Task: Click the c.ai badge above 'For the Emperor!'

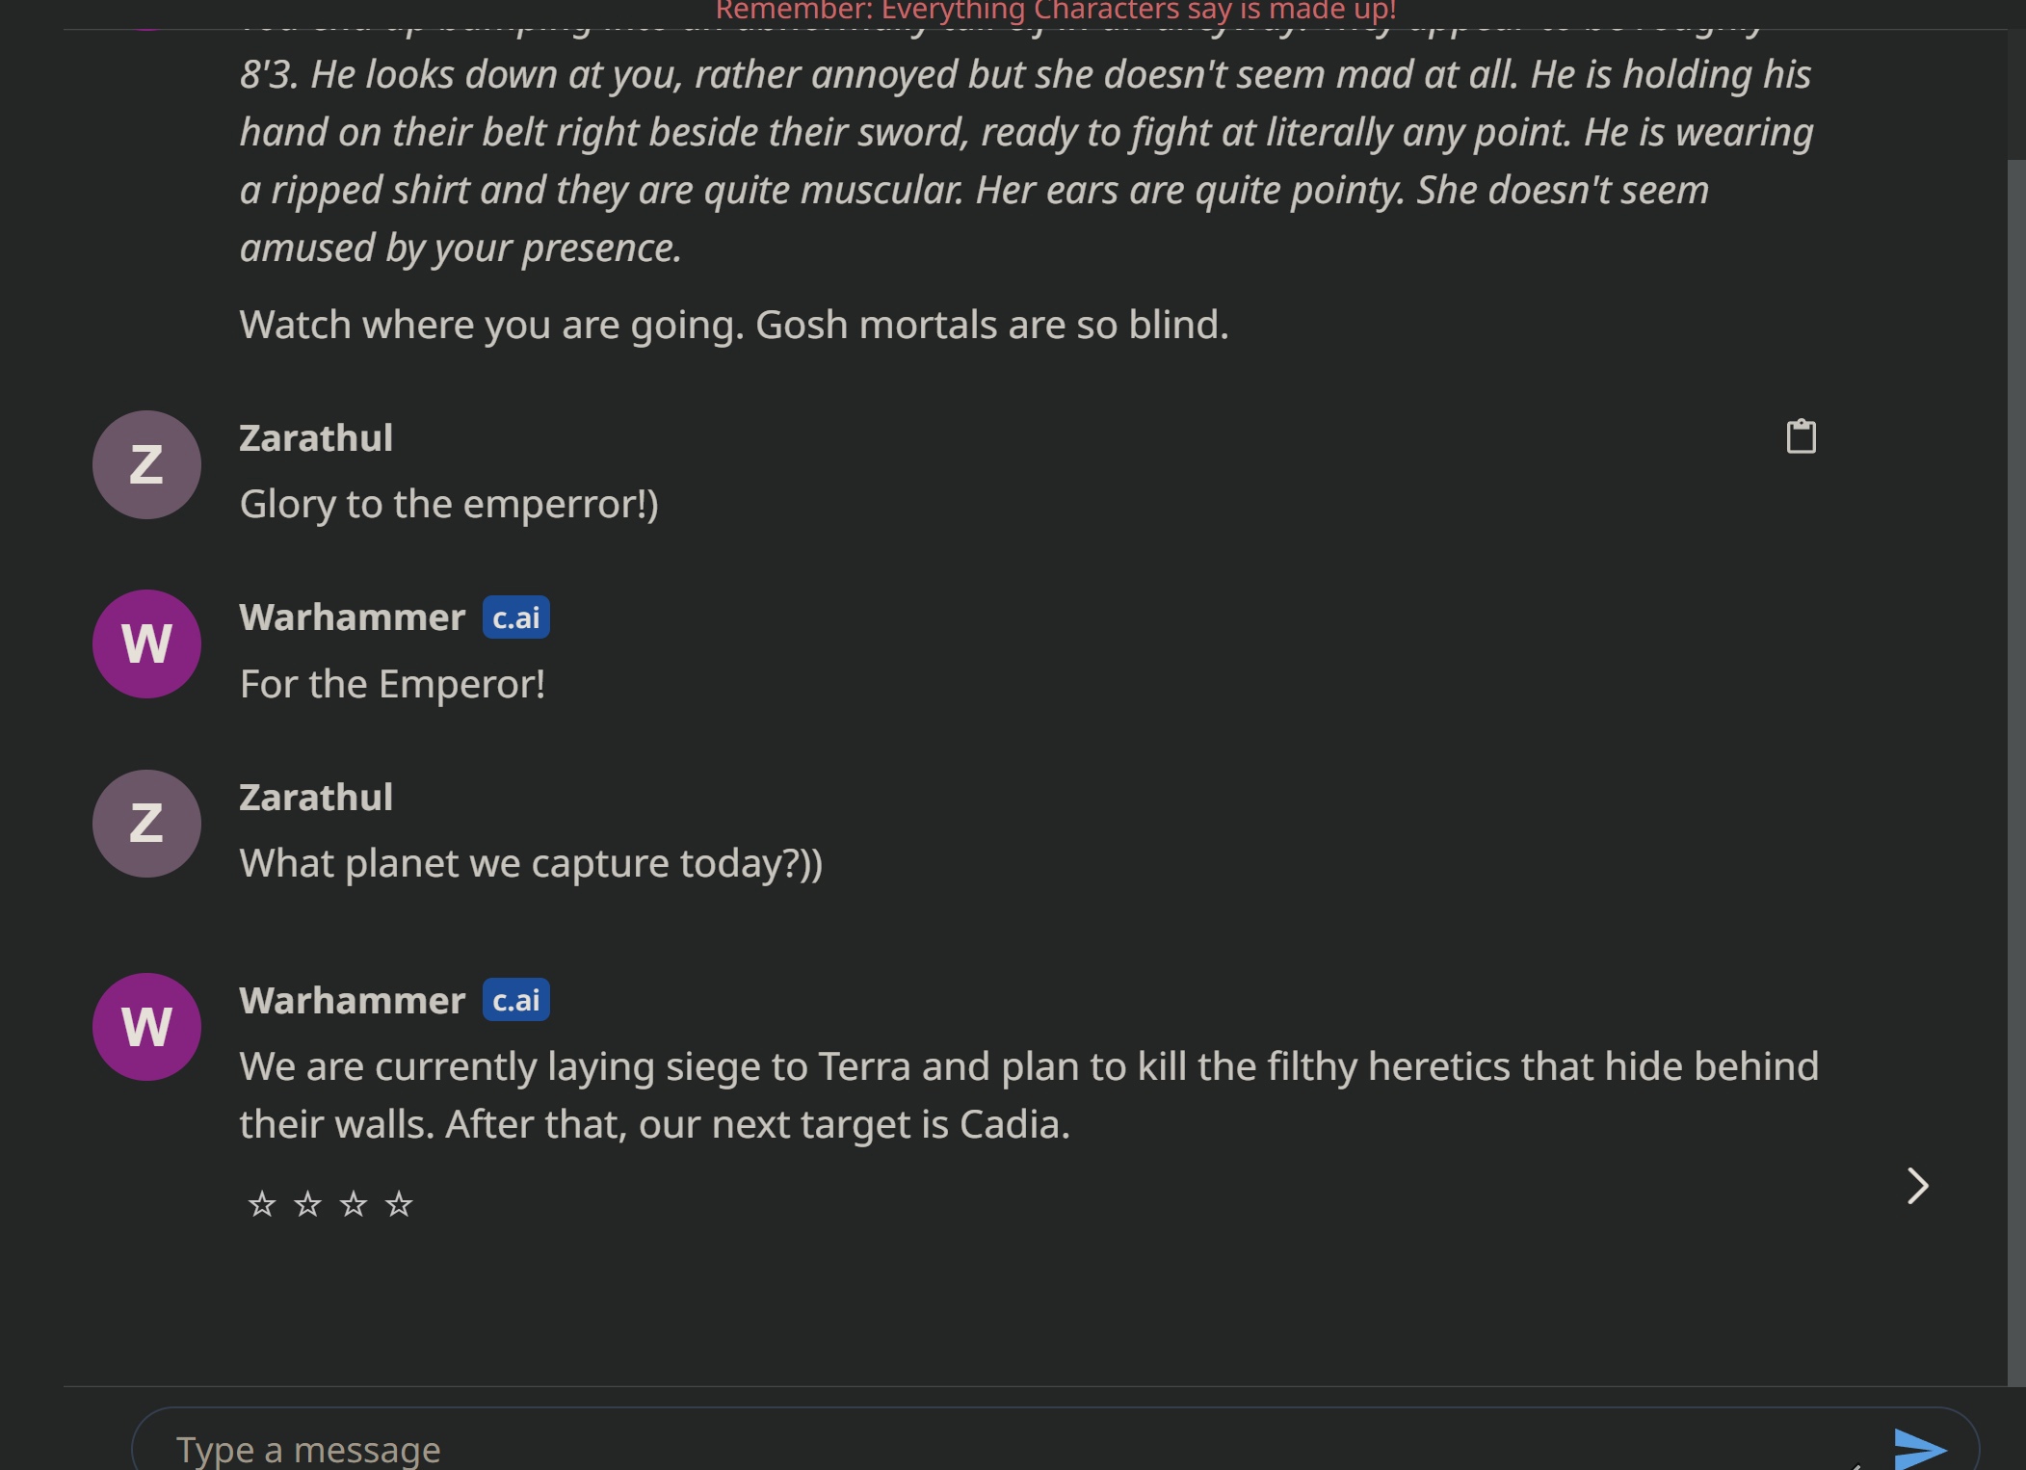Action: click(x=515, y=617)
